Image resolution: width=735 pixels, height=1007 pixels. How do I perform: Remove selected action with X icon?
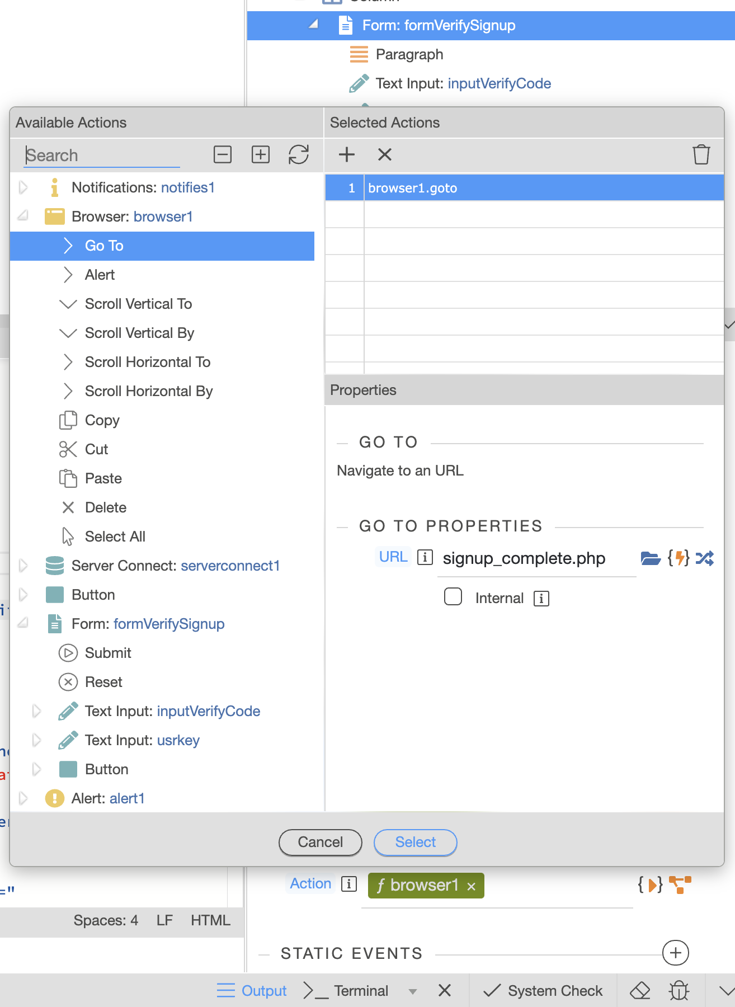[385, 154]
